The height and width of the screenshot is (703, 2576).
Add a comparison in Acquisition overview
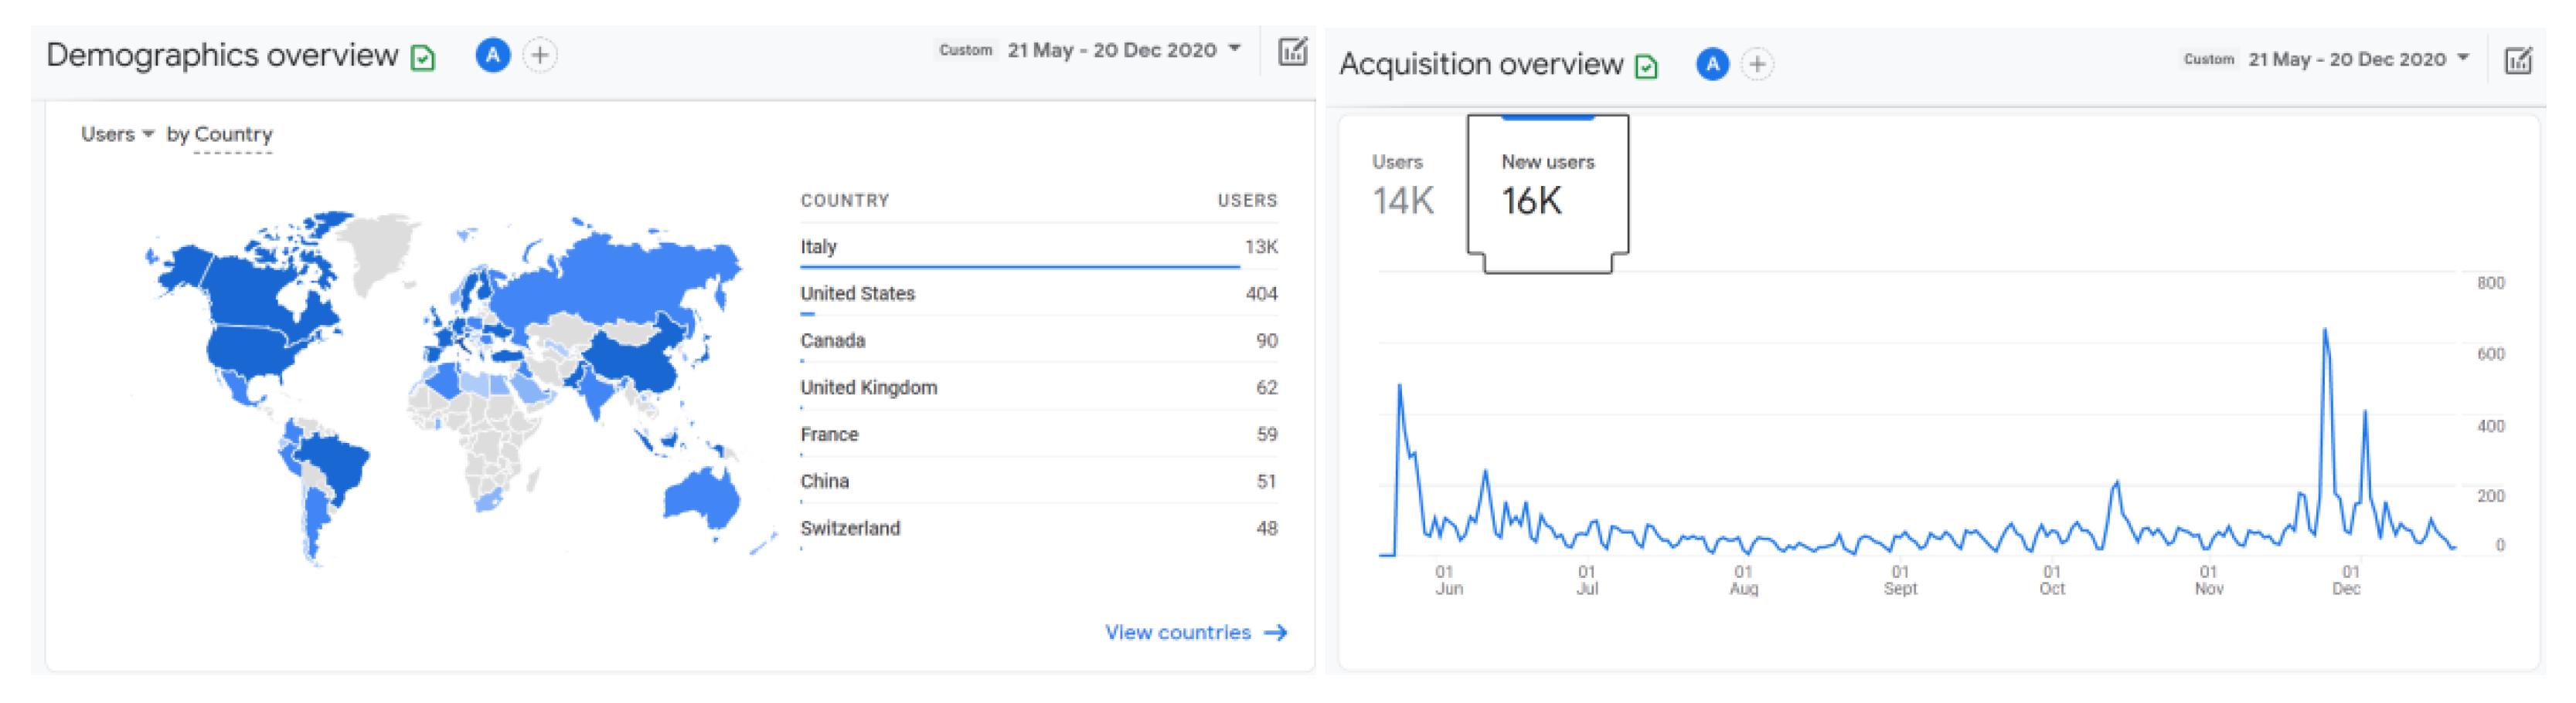[1757, 65]
